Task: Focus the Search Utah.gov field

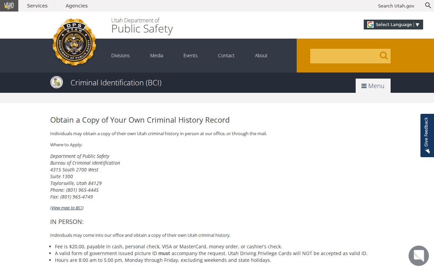Action: 396,6
